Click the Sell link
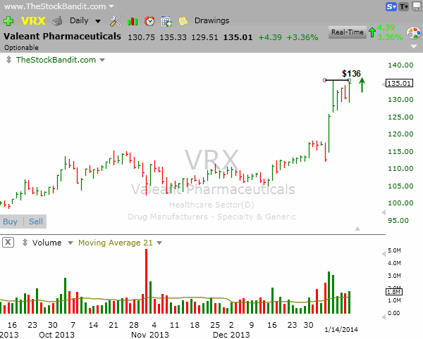Image resolution: width=423 pixels, height=339 pixels. click(x=35, y=222)
